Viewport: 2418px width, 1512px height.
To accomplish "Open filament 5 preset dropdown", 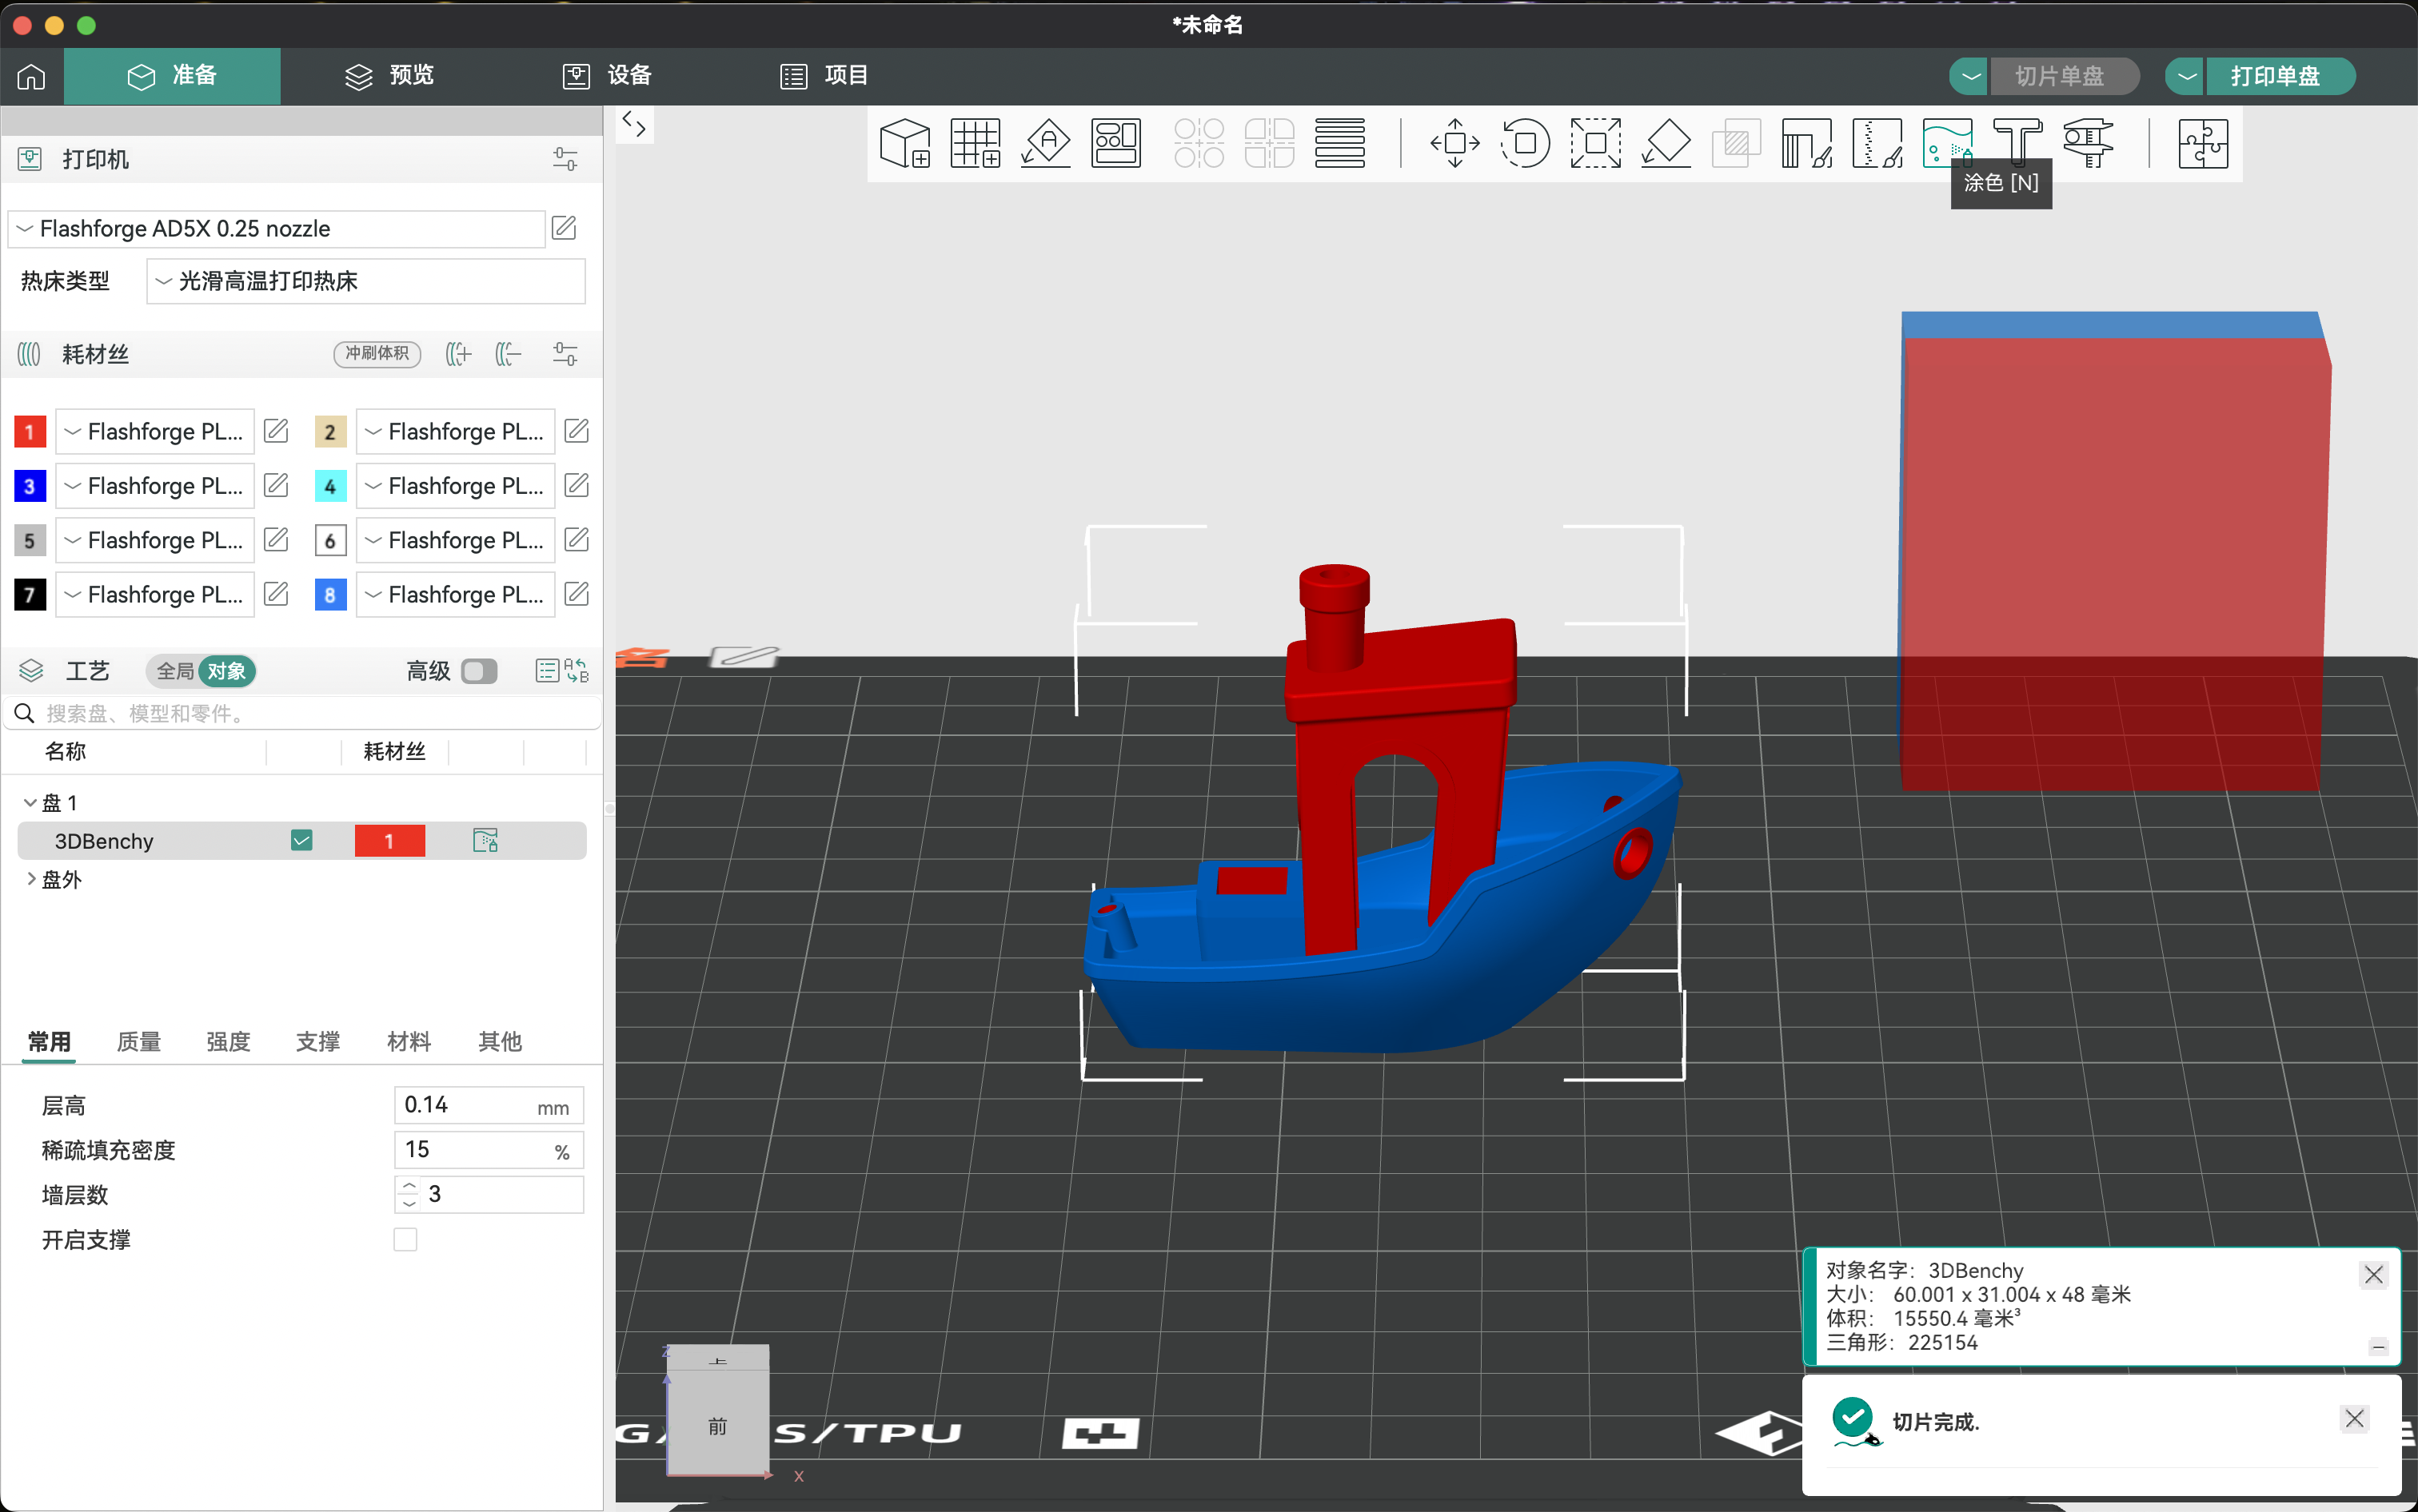I will click(155, 540).
